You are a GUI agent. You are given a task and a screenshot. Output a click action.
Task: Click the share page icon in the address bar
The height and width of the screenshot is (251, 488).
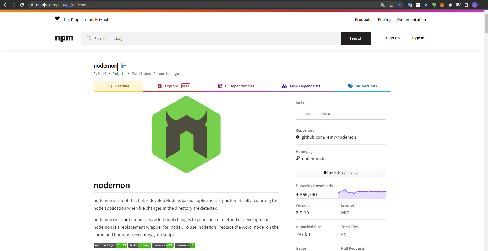click(x=391, y=5)
